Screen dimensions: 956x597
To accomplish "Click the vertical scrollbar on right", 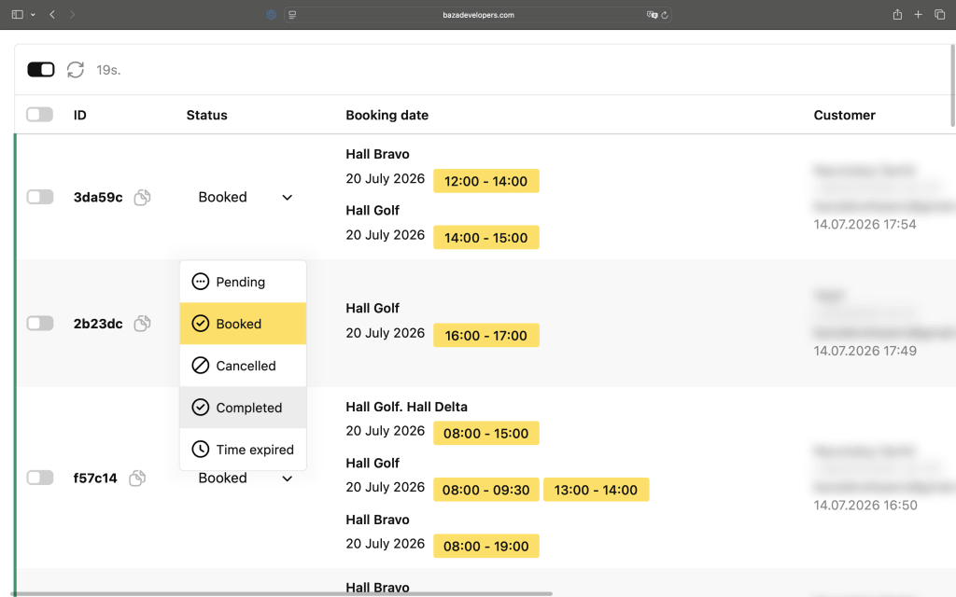I will tap(952, 85).
